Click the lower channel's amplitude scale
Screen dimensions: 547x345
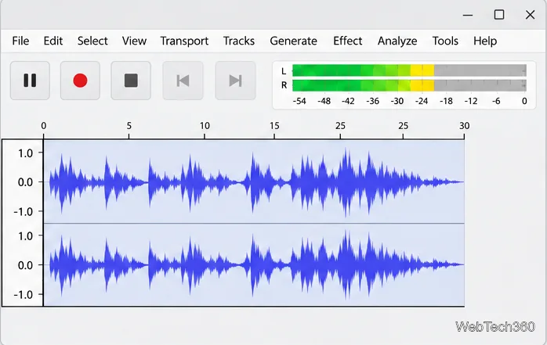click(x=23, y=264)
